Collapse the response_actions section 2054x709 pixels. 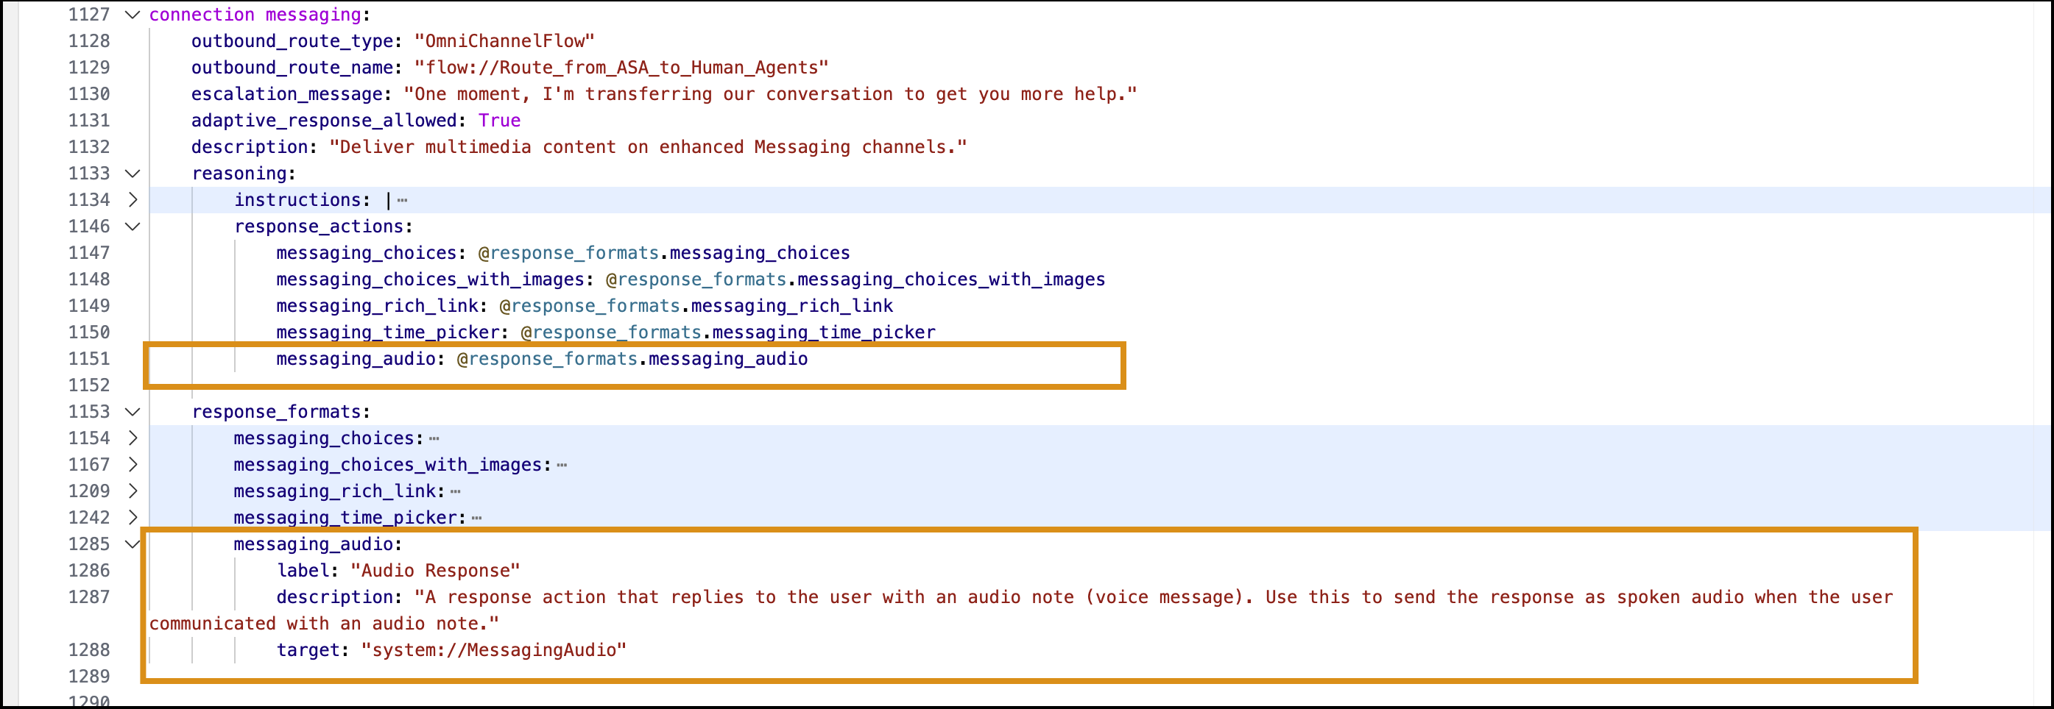coord(133,227)
